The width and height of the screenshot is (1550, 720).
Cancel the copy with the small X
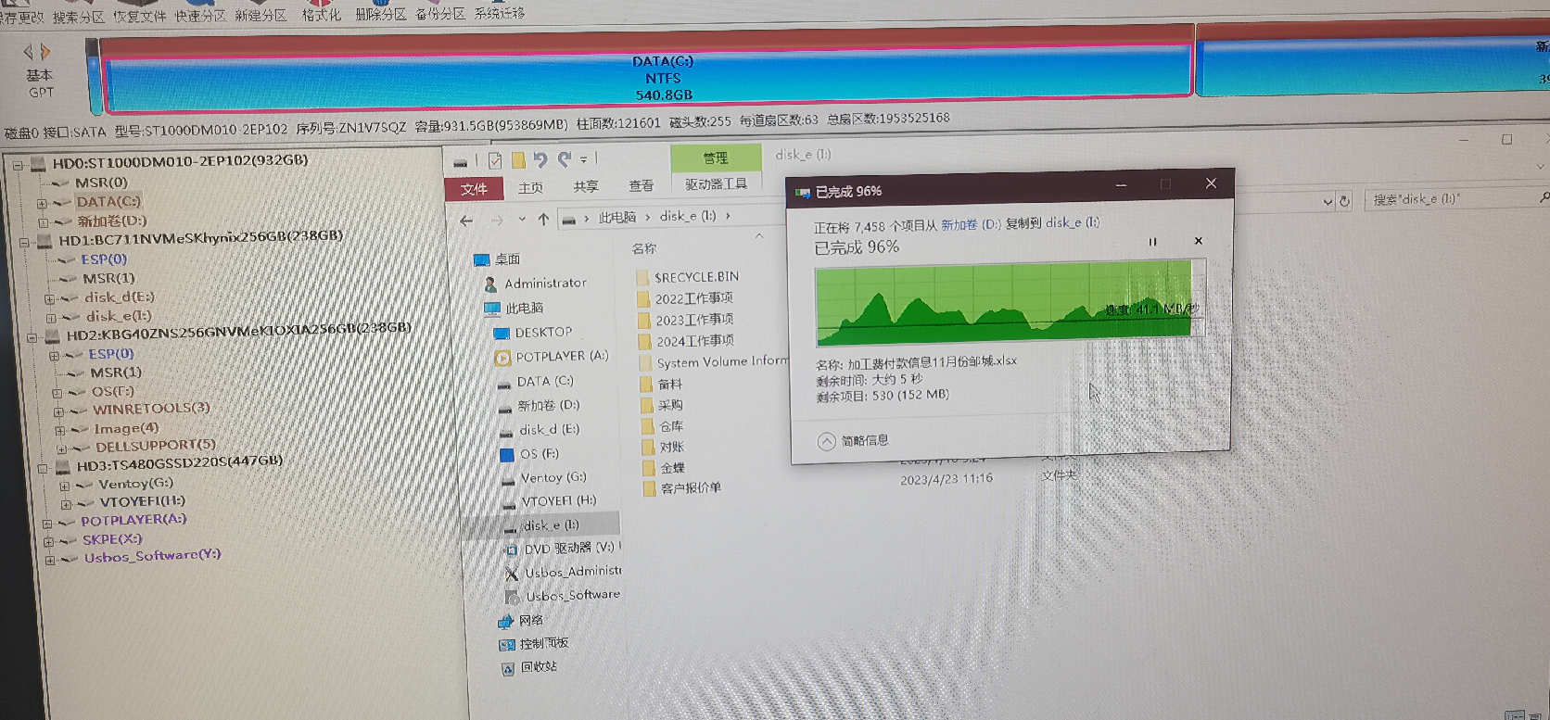(x=1198, y=241)
